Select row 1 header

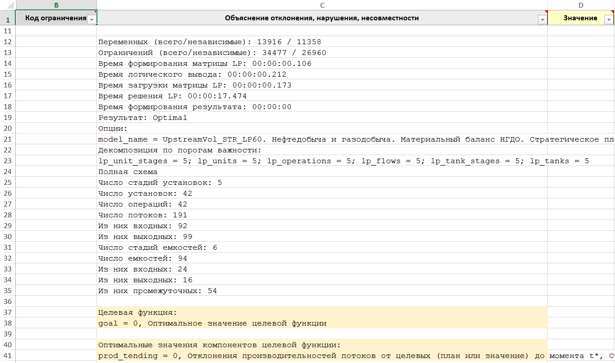click(x=7, y=19)
